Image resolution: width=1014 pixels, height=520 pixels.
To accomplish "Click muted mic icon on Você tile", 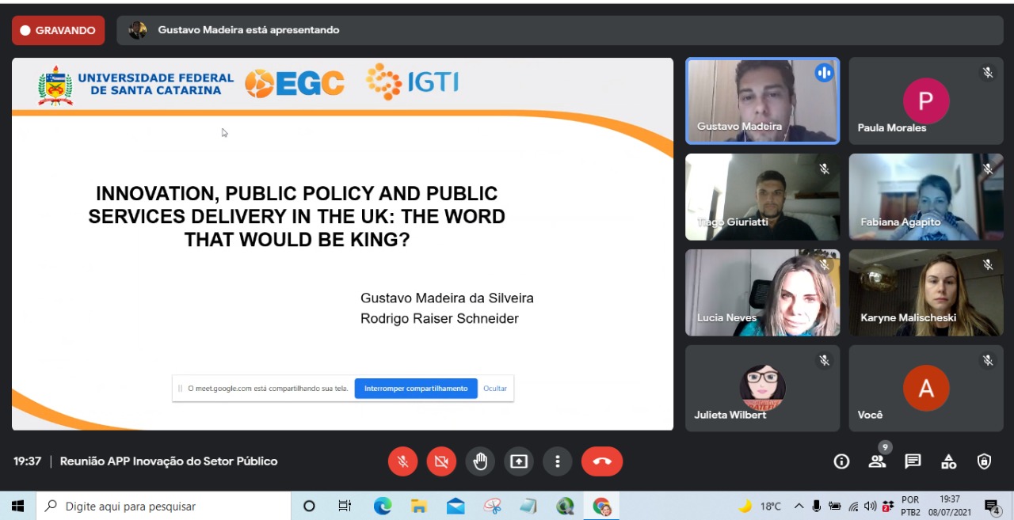I will point(988,360).
